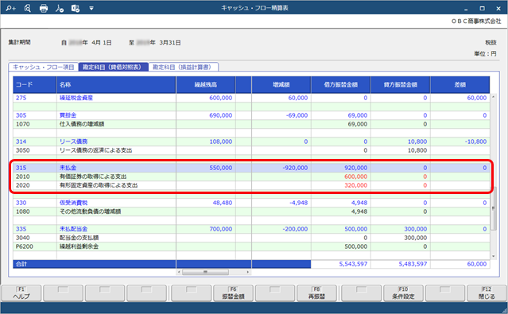This screenshot has width=508, height=314.
Task: Click the 増減額 column header
Action: click(281, 85)
